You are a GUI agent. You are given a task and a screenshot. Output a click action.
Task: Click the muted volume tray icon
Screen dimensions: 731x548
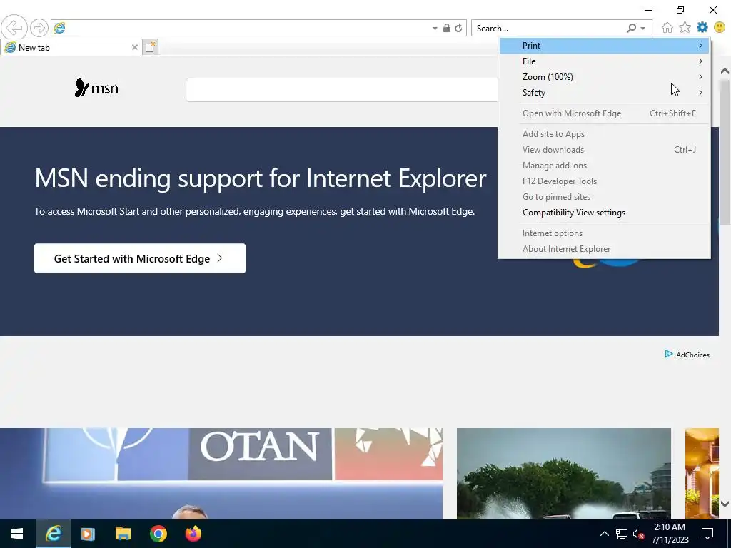click(638, 534)
